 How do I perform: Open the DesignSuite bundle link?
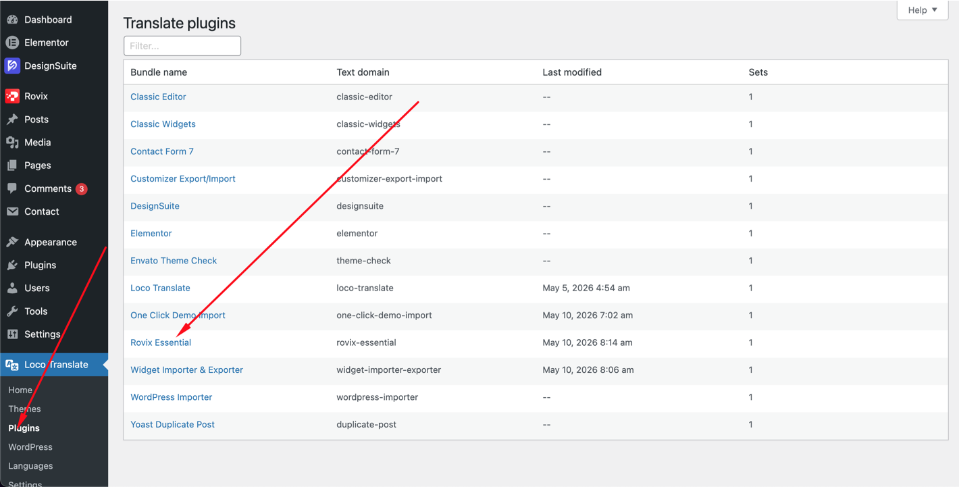155,206
